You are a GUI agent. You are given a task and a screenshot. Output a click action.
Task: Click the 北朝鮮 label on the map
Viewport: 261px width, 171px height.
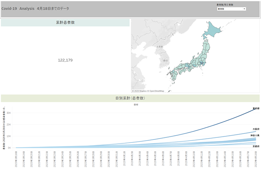[x=159, y=46]
